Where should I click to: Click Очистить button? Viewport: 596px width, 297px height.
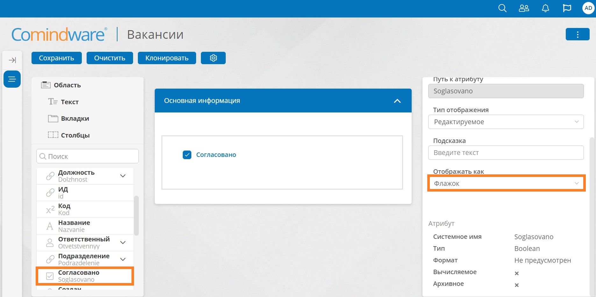(x=110, y=58)
